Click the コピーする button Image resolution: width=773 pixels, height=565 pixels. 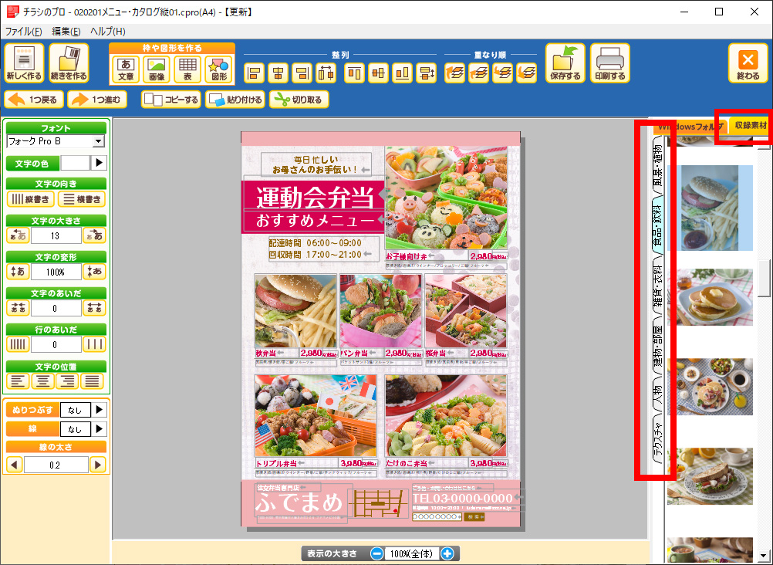[x=171, y=100]
